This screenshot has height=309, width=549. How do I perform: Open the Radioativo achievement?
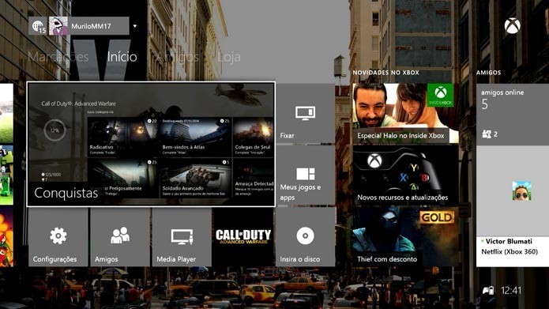tap(122, 137)
